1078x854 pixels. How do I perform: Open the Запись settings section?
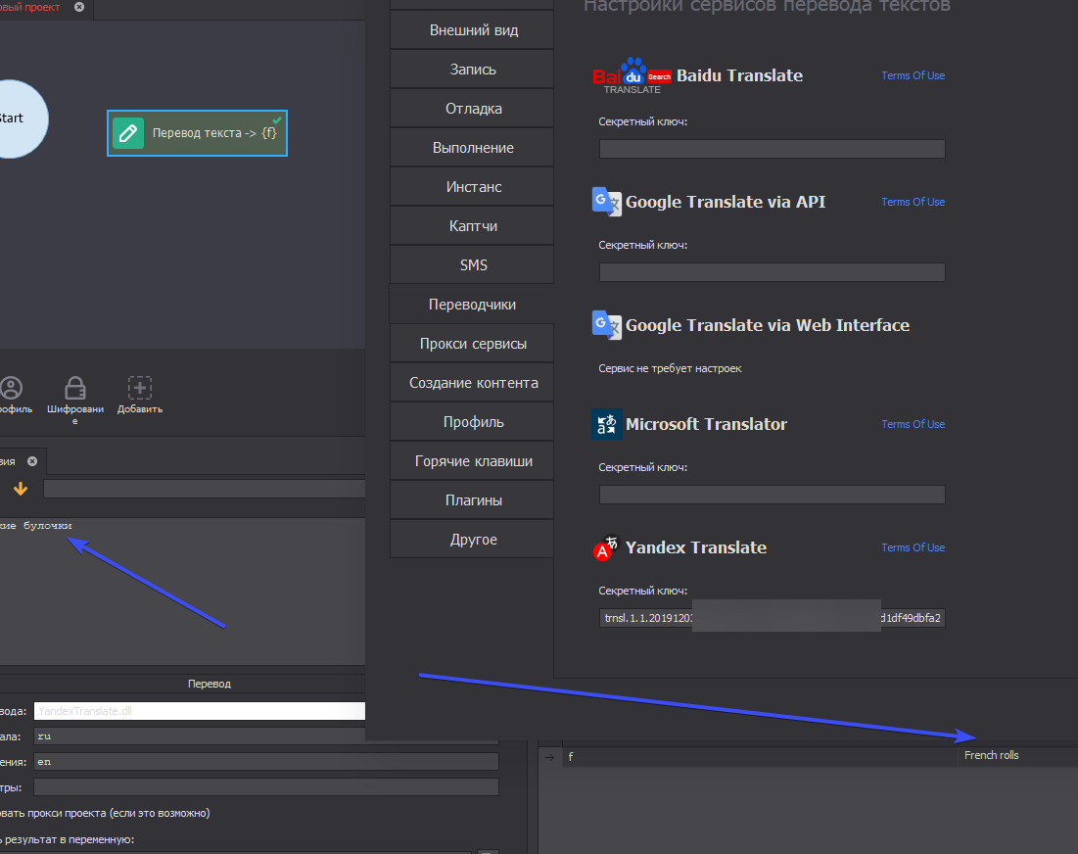coord(472,70)
